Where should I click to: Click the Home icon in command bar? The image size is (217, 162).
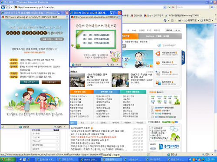pos(165,20)
